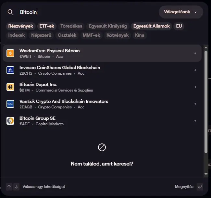Click the WisdomTree Physical Bitcoin logo icon
Image resolution: width=211 pixels, height=198 pixels.
tap(10, 53)
